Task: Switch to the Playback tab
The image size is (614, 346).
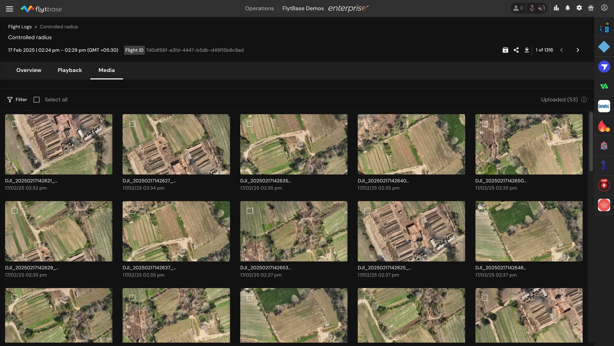Action: coord(70,70)
